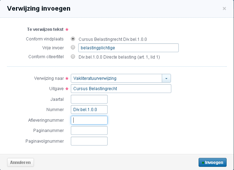Click the Paginanummer input field
Viewport: 234px width, 170px height.
point(89,131)
